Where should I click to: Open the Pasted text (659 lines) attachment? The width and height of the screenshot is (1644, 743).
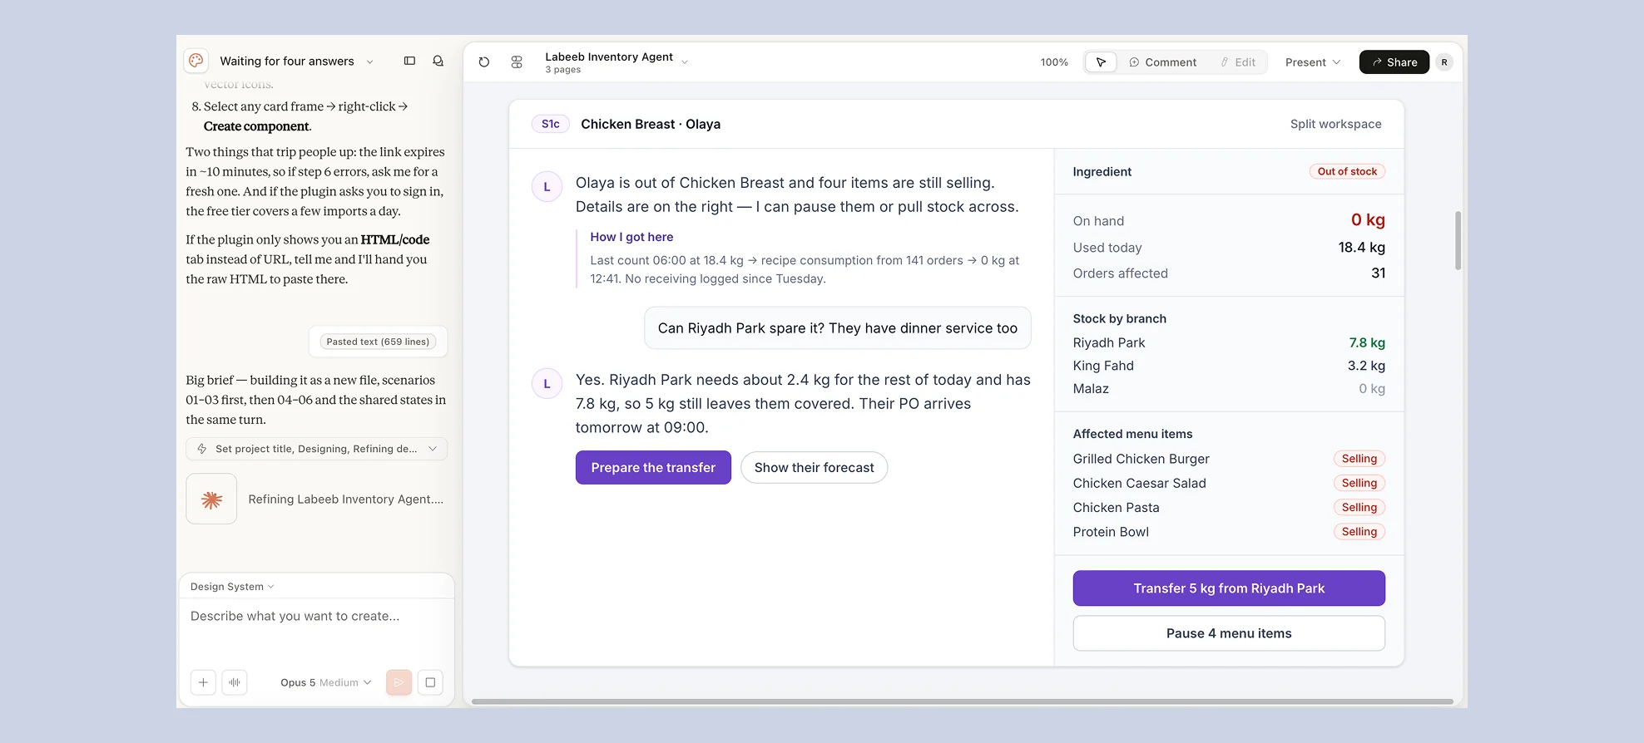click(x=378, y=342)
